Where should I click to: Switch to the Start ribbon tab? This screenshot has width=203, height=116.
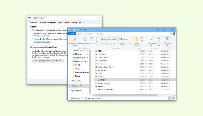[x=80, y=34]
